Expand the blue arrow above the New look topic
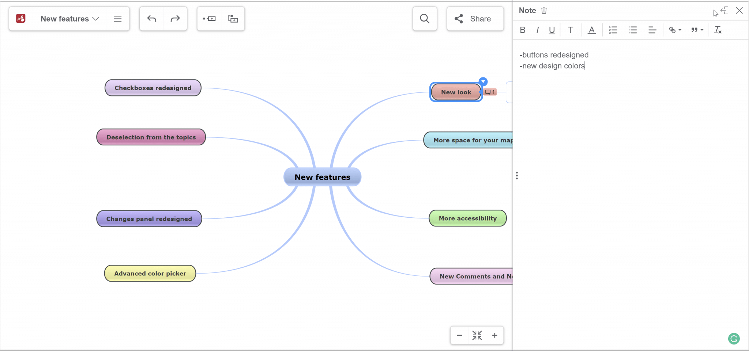The height and width of the screenshot is (351, 749). click(x=483, y=81)
